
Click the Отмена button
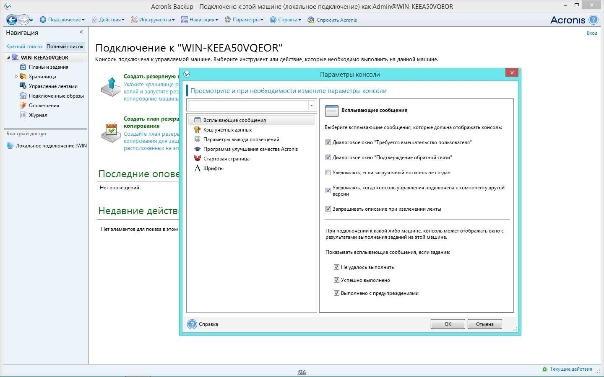[485, 324]
